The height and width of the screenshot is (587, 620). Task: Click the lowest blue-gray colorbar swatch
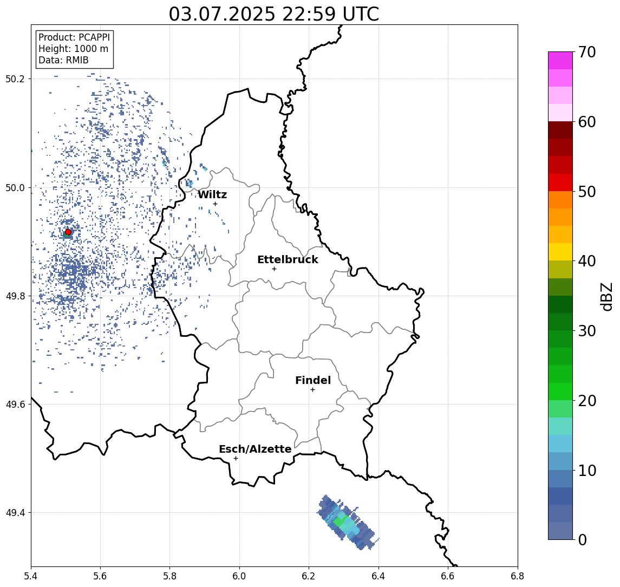point(560,531)
